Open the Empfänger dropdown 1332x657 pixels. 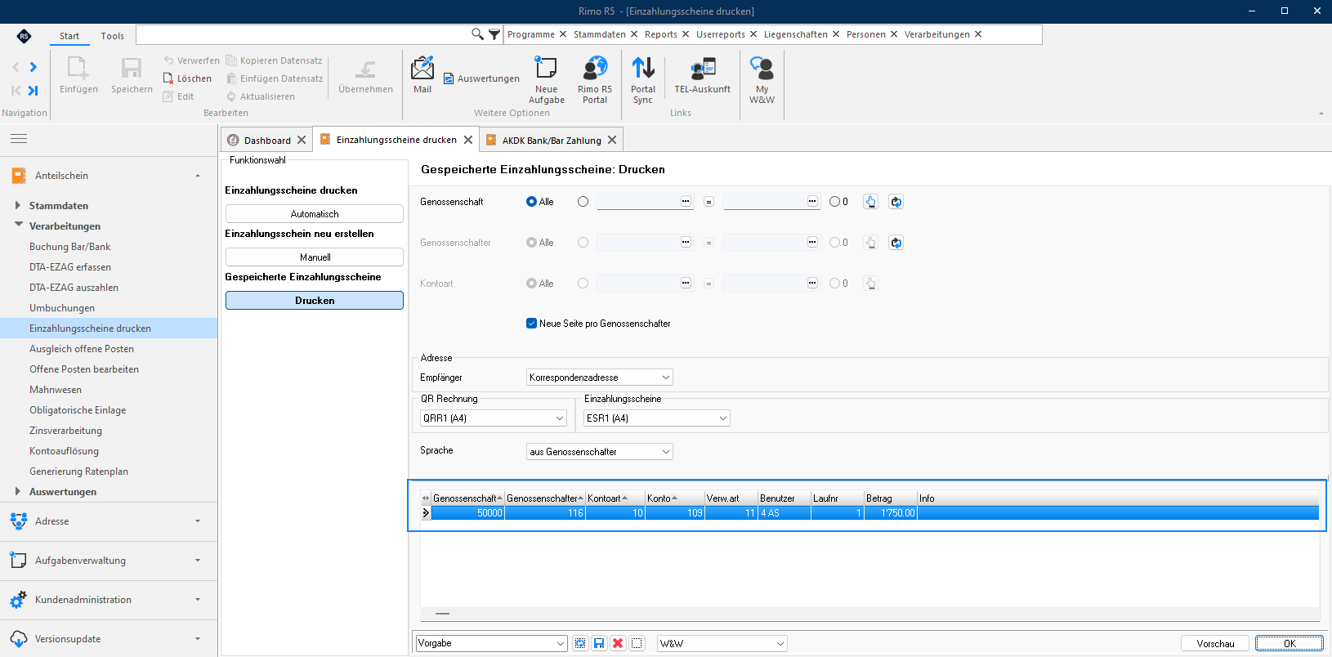click(x=600, y=378)
